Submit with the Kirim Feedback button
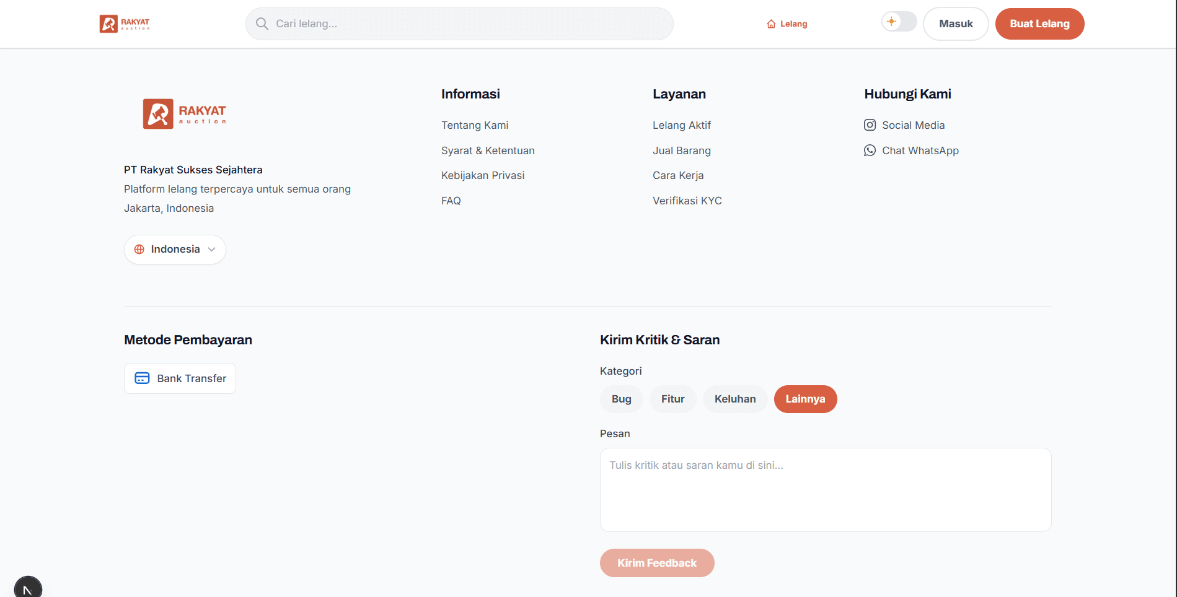The width and height of the screenshot is (1177, 597). point(657,563)
